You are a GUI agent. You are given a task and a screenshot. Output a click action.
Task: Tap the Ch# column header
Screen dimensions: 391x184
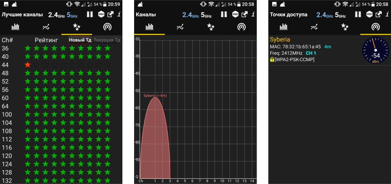7,40
